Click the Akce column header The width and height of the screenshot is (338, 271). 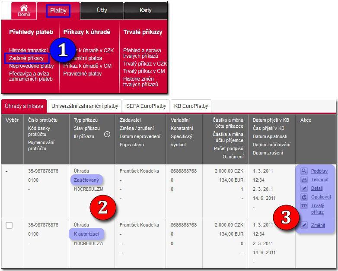[x=306, y=120]
